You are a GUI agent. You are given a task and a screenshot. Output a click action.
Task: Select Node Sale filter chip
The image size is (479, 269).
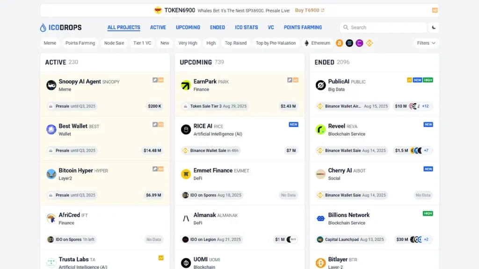(114, 43)
